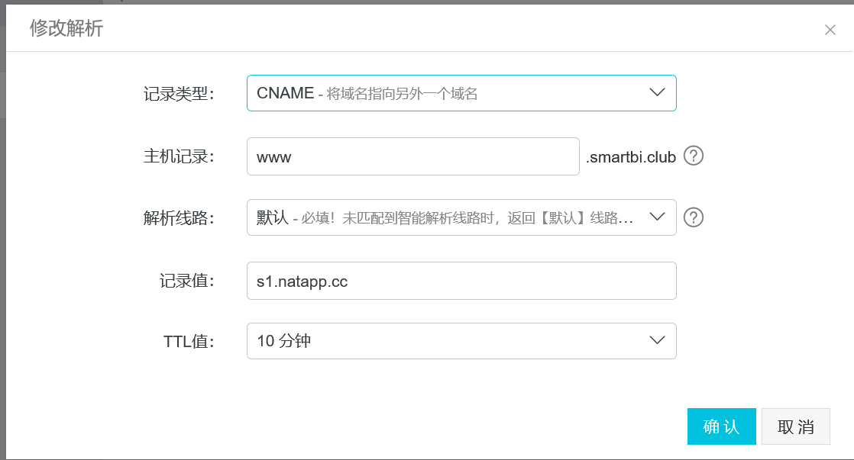Close the 修改解析 dialog with the X
The image size is (854, 460).
coord(830,30)
